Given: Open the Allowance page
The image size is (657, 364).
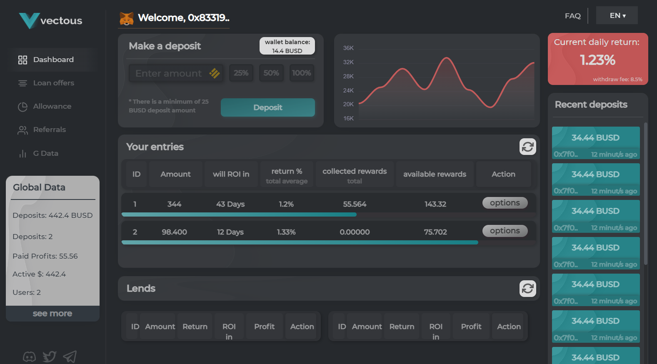Looking at the screenshot, I should pyautogui.click(x=52, y=106).
